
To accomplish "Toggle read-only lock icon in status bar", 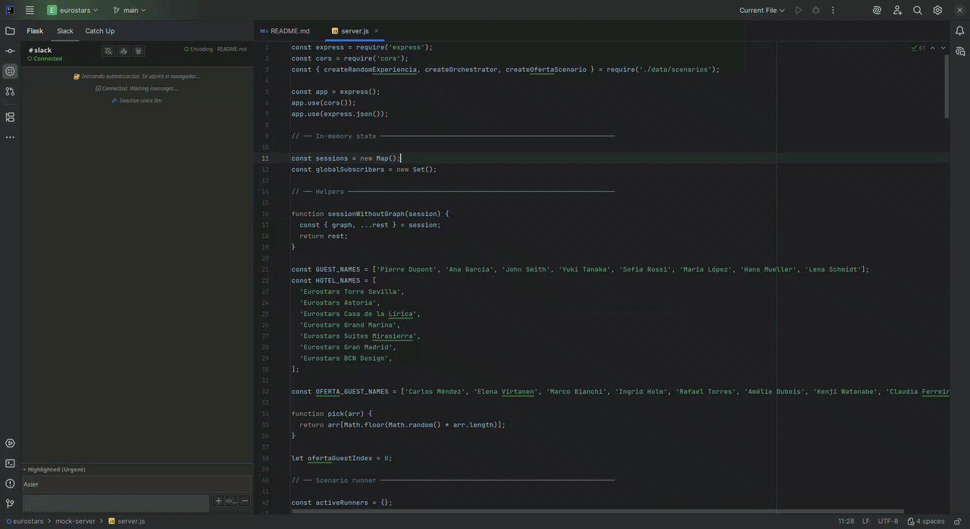I will 958,521.
